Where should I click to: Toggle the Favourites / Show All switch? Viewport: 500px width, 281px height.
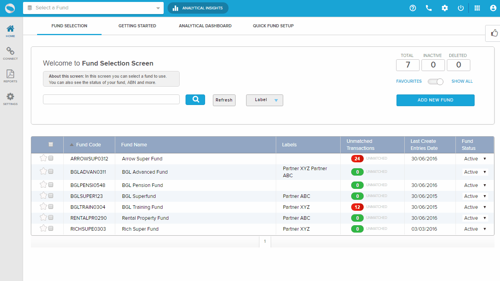click(x=436, y=82)
